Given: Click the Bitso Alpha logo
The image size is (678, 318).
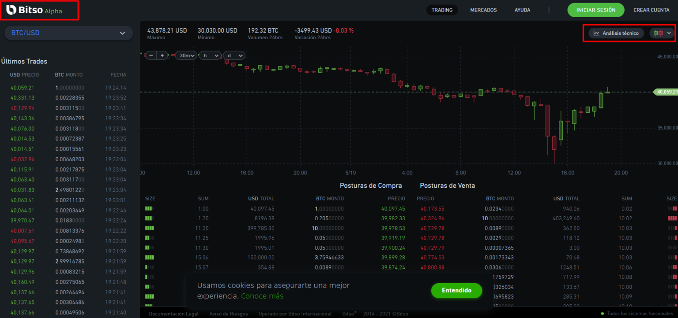Looking at the screenshot, I should 34,10.
